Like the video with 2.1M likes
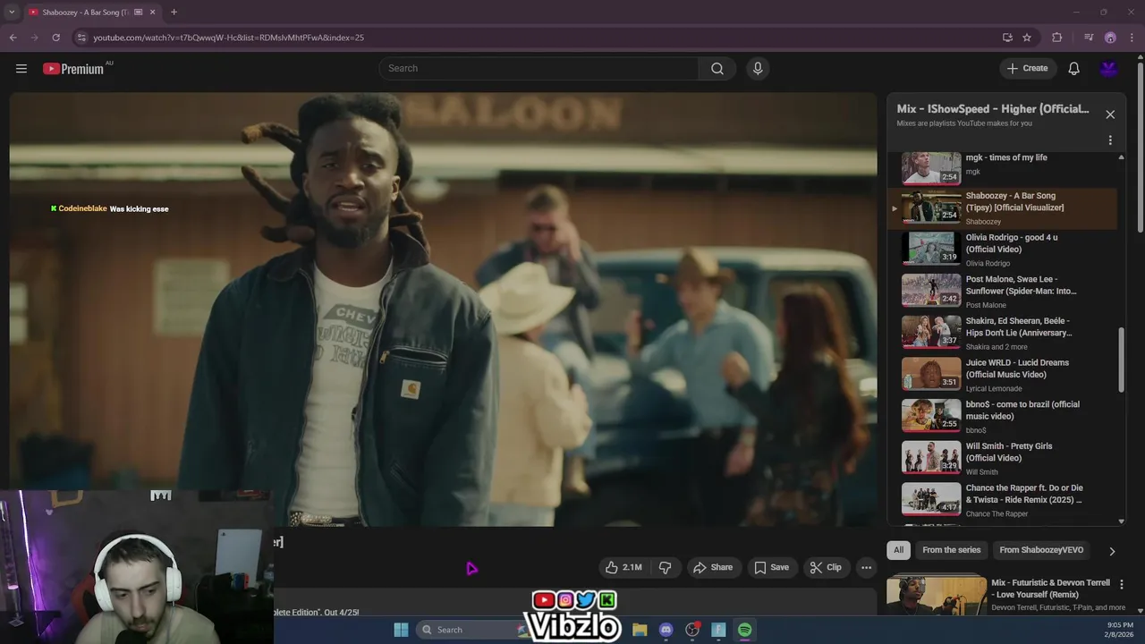Image resolution: width=1145 pixels, height=644 pixels. pyautogui.click(x=623, y=567)
